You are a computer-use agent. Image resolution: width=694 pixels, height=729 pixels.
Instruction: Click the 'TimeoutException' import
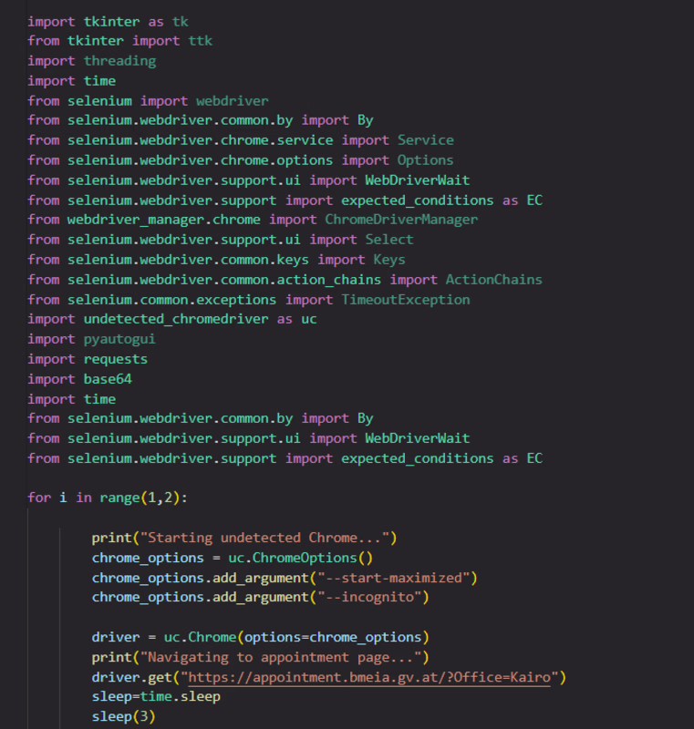pos(406,300)
